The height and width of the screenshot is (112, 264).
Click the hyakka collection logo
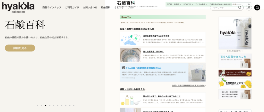pyautogui.click(x=18, y=8)
